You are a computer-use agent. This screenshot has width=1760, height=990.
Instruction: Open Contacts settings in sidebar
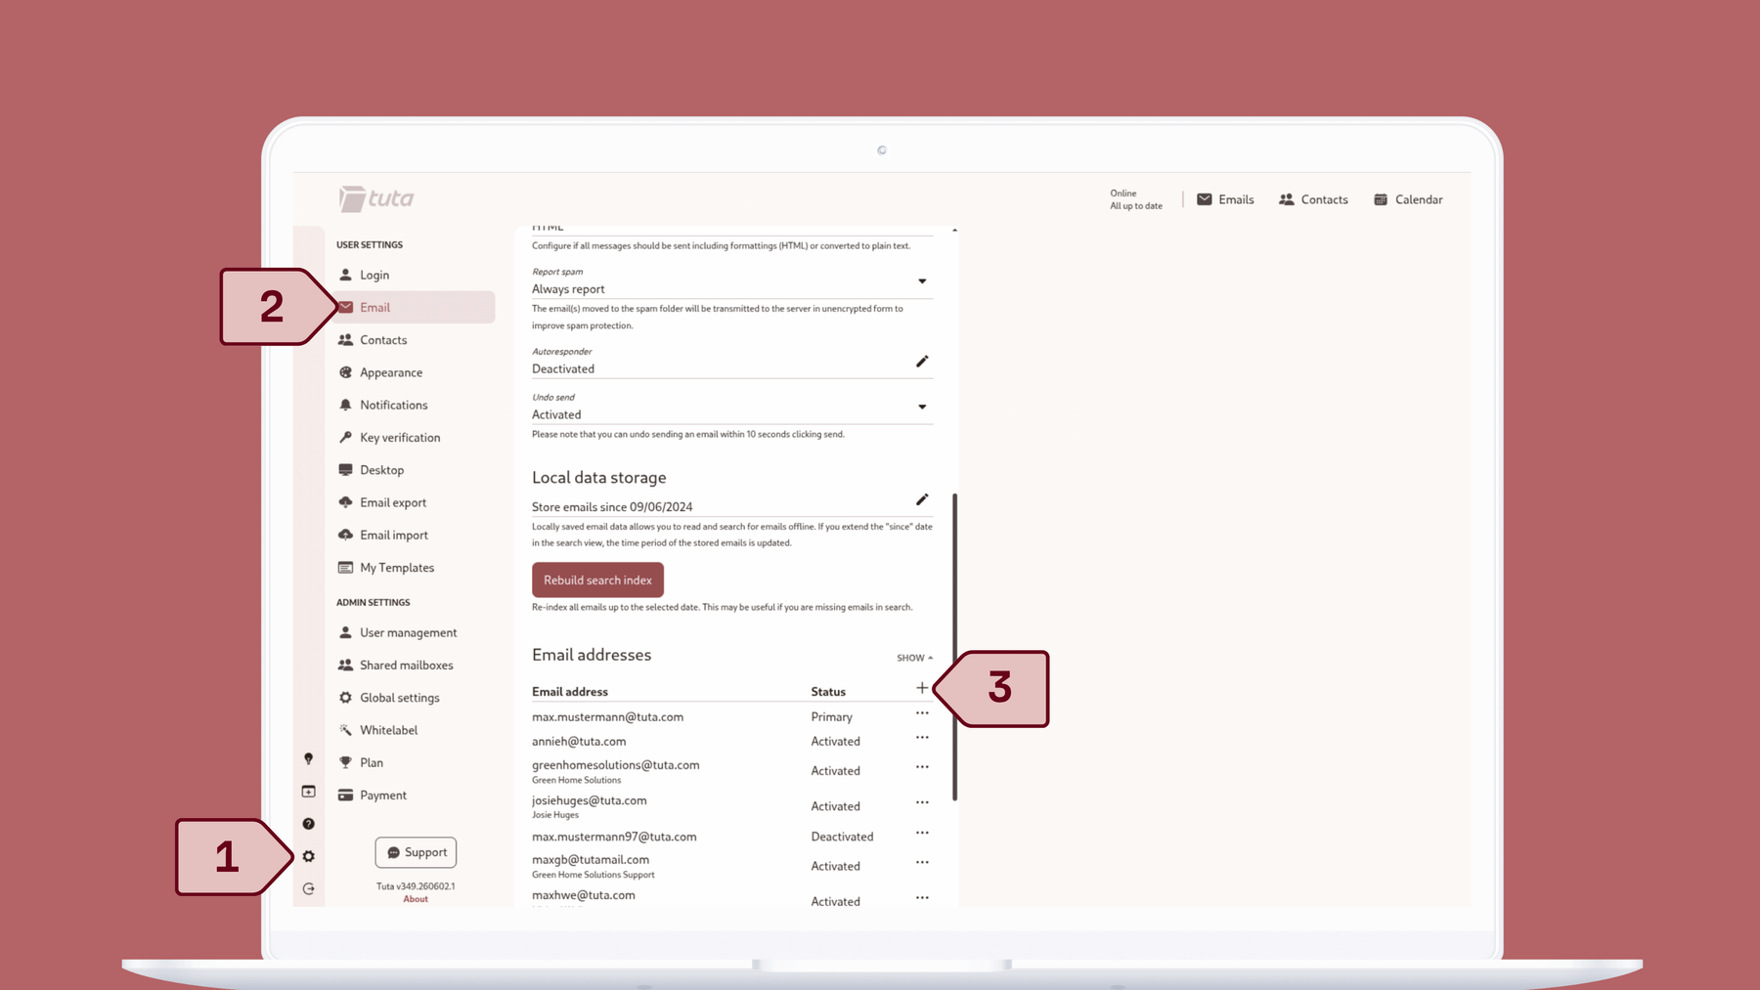416,340
